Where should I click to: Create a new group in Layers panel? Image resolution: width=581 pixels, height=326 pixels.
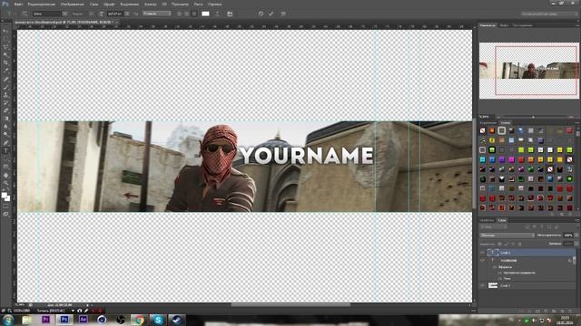(x=554, y=312)
